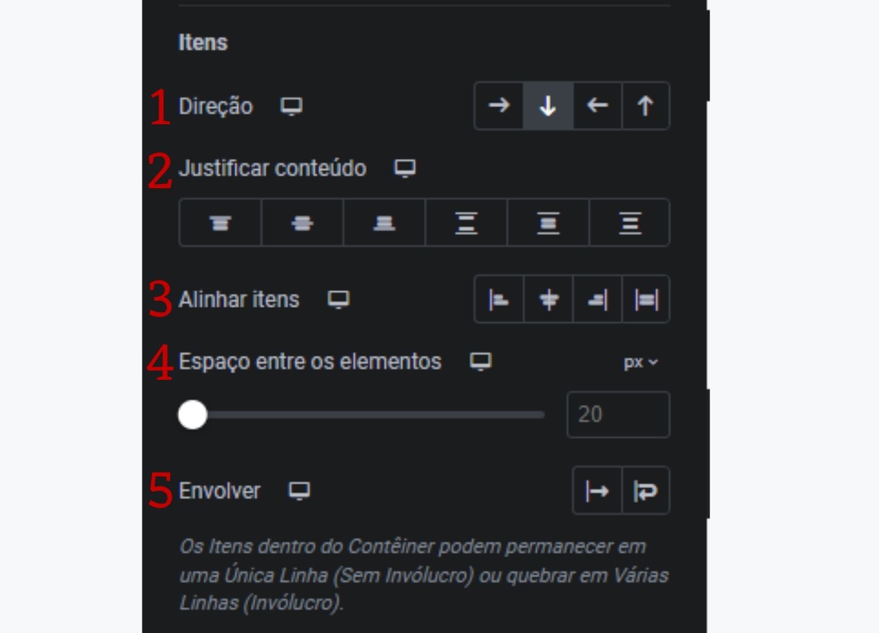This screenshot has width=879, height=633.
Task: Click the responsive monitor icon beside Envolver
Action: coord(299,491)
